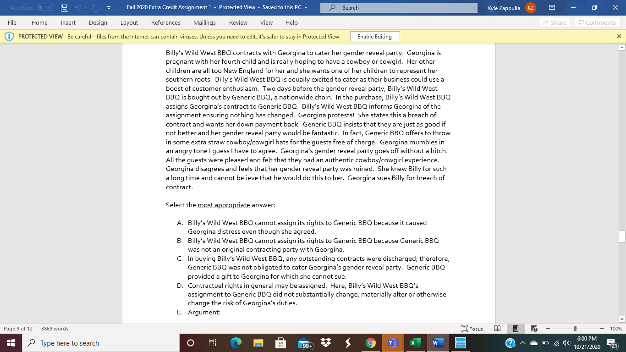This screenshot has height=352, width=626.
Task: Switch to Web Layout view
Action: click(533, 329)
